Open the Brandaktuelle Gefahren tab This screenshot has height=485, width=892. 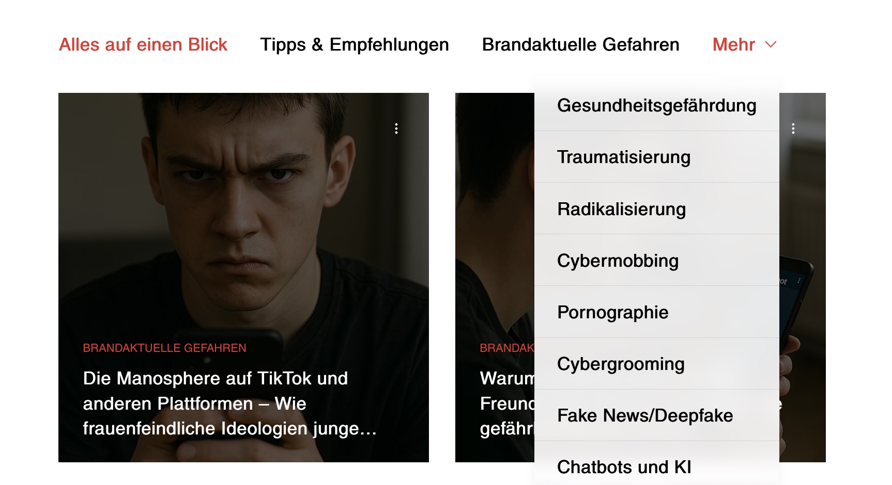[x=580, y=45]
